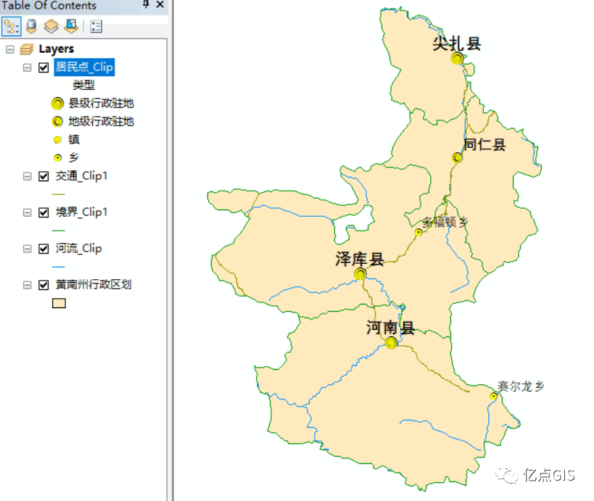This screenshot has width=594, height=501.
Task: Uncheck the 交通_Clip1 layer visibility
Action: 44,176
